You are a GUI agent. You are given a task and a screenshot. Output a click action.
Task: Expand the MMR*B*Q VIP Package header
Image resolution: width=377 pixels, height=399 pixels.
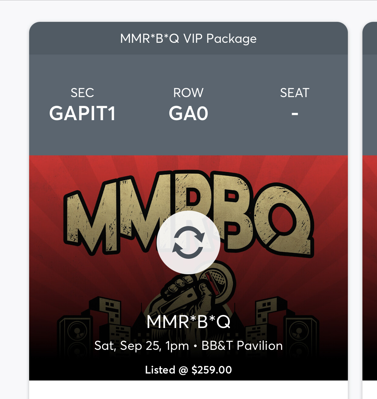point(188,39)
